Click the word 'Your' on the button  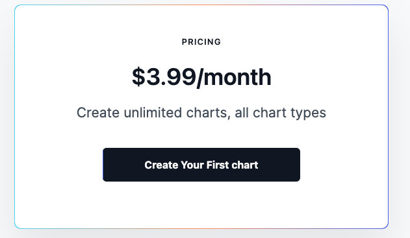[x=192, y=165]
